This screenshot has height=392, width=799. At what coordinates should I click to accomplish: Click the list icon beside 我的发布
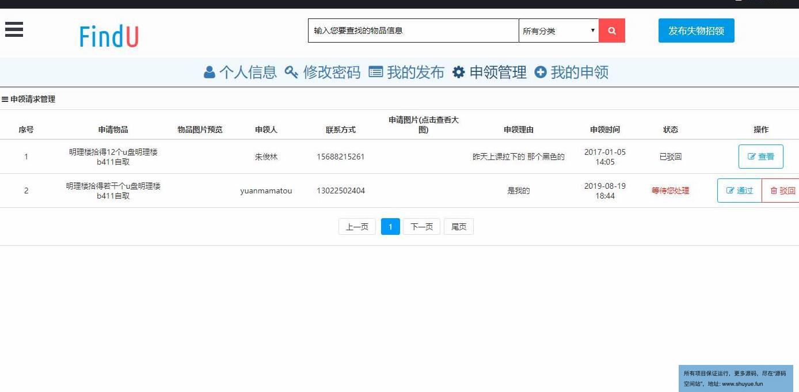[x=376, y=72]
